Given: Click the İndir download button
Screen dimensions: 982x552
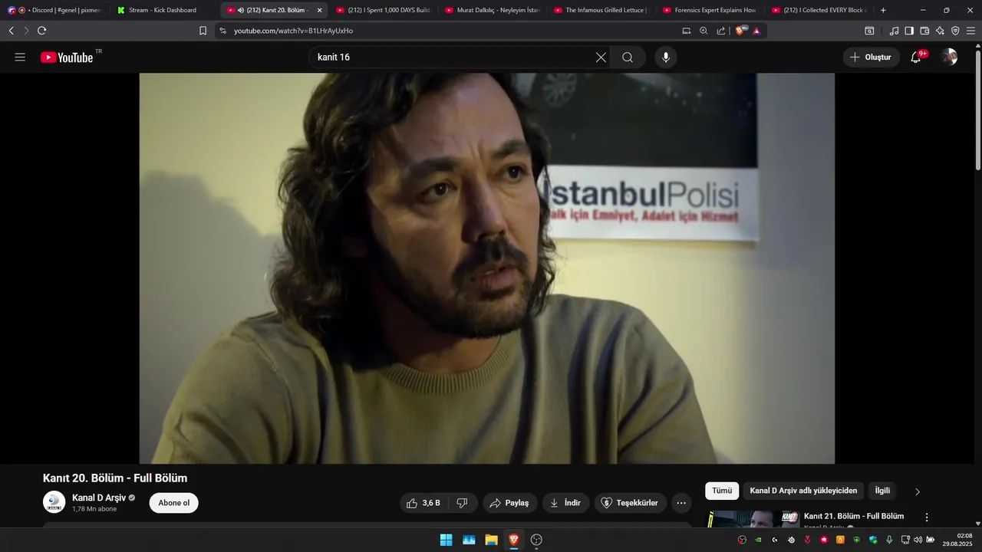Looking at the screenshot, I should pyautogui.click(x=565, y=503).
